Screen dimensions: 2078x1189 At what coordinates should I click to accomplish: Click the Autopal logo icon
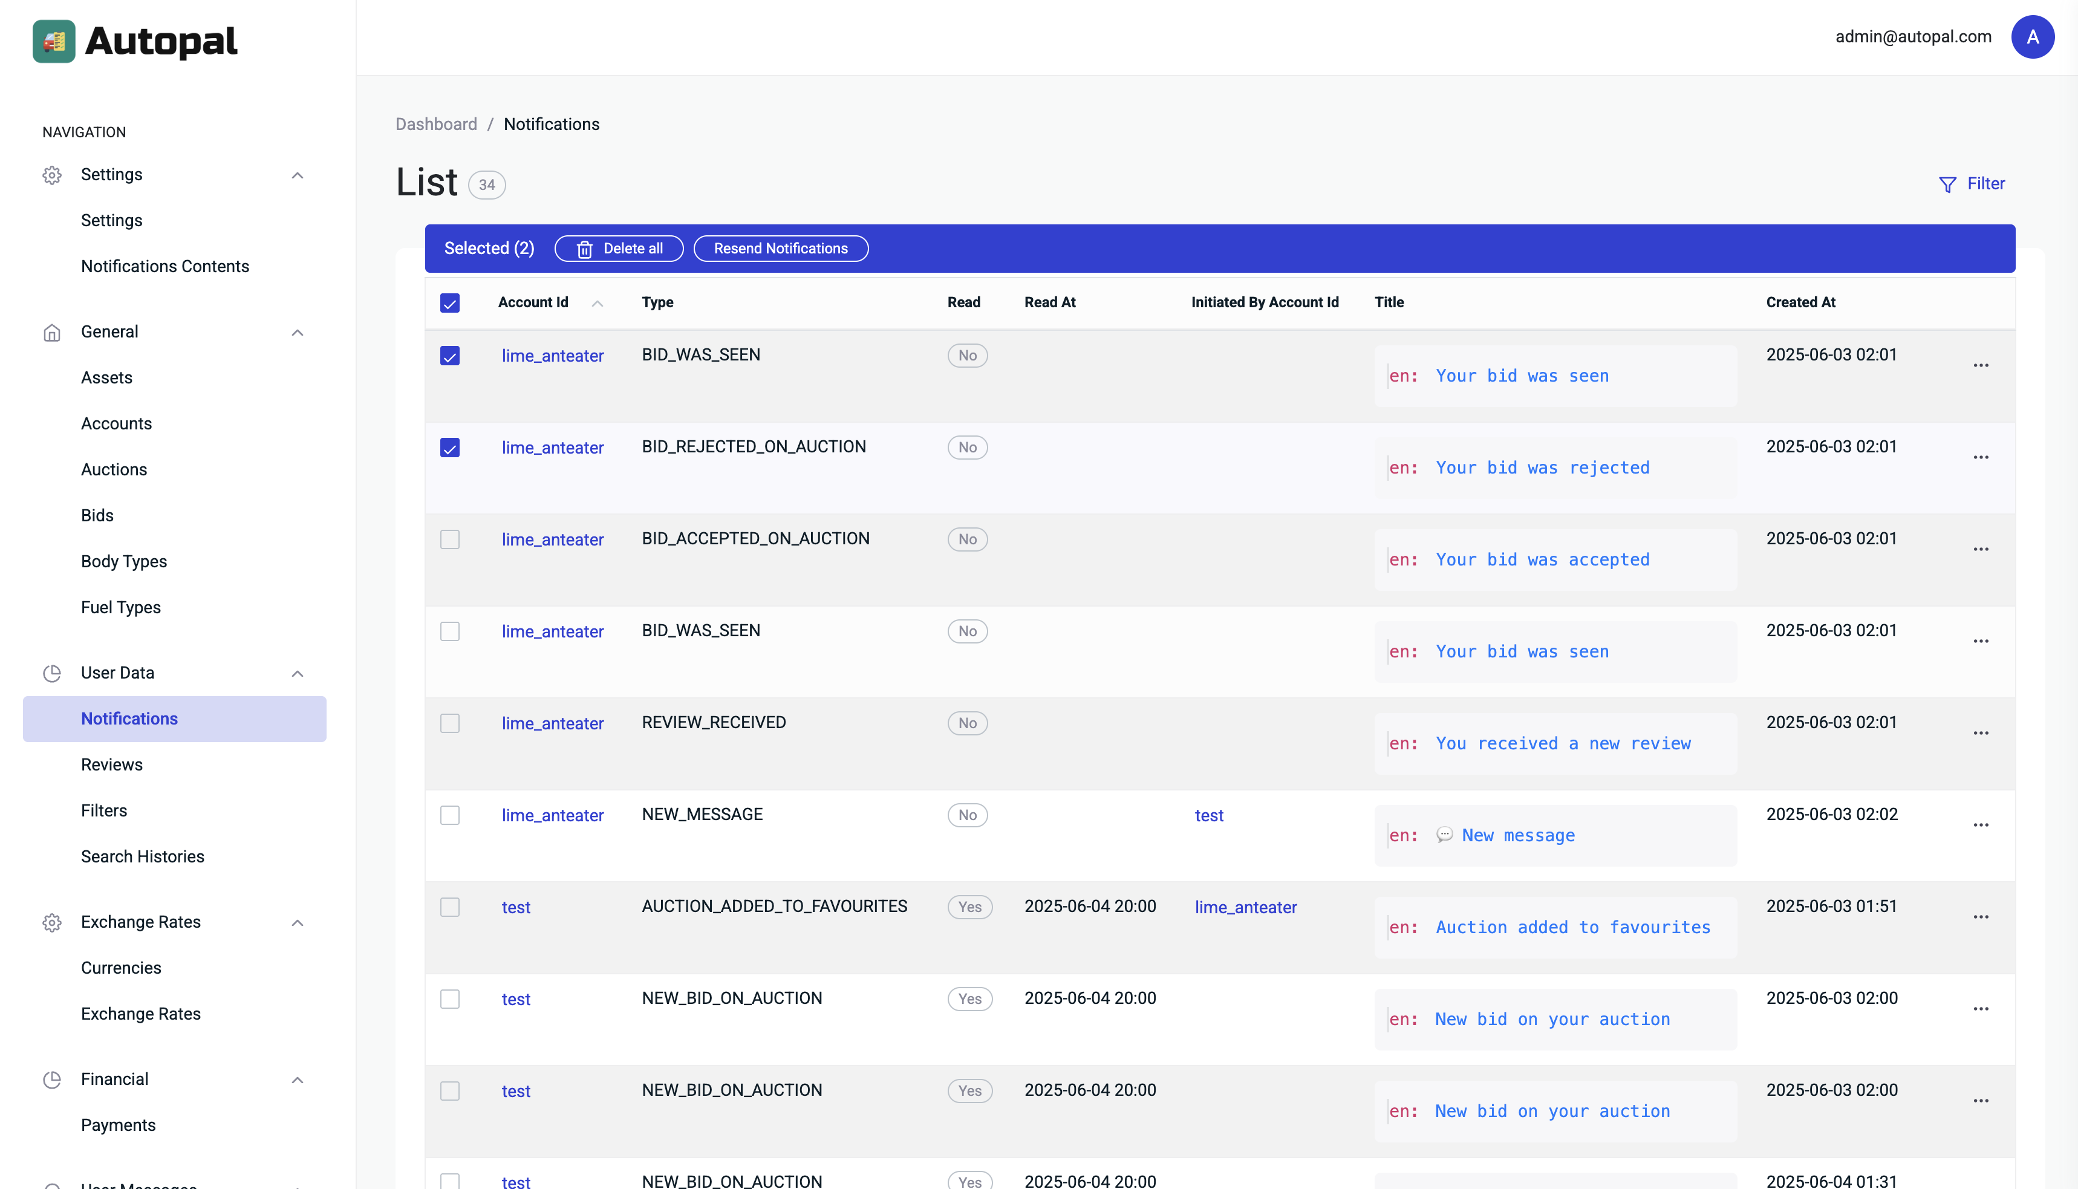click(54, 41)
